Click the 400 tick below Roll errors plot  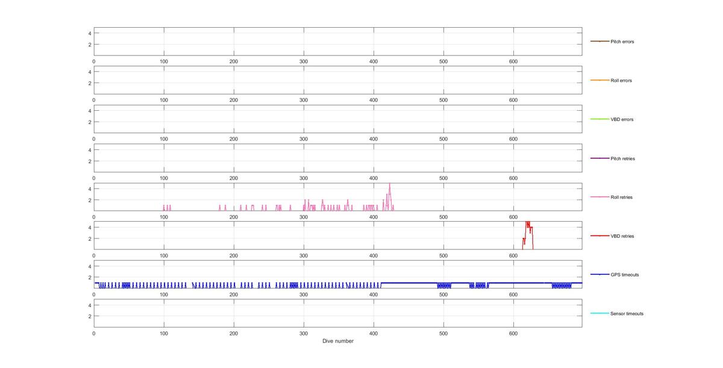(x=374, y=100)
